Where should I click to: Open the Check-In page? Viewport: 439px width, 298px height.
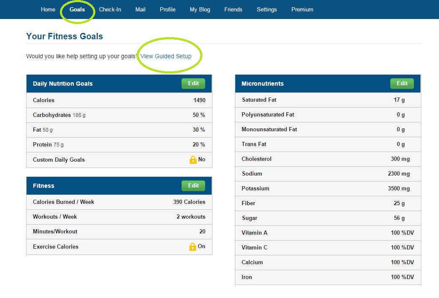[110, 9]
